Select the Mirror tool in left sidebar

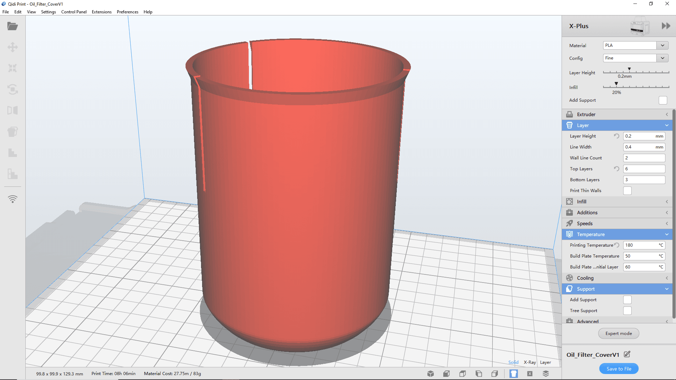(13, 110)
